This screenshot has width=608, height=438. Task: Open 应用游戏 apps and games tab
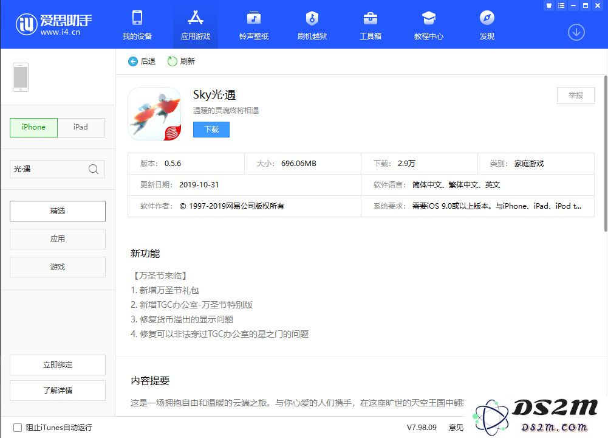tap(196, 25)
